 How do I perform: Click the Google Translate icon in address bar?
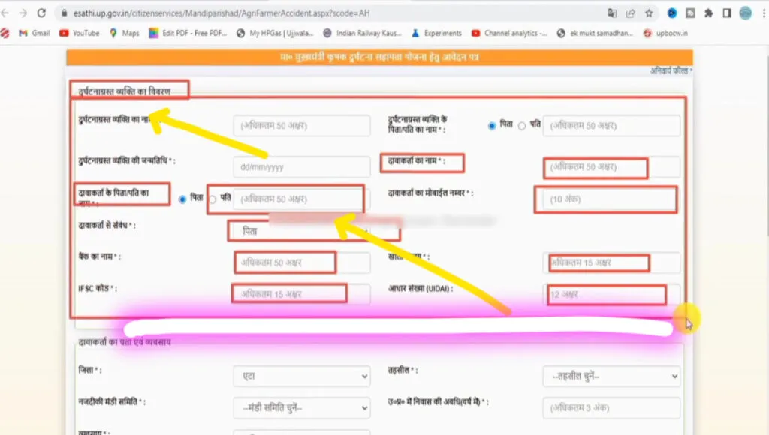coord(612,13)
